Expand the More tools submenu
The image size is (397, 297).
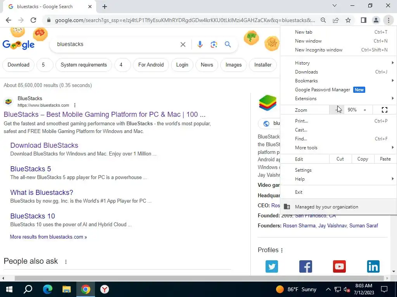[x=338, y=148]
